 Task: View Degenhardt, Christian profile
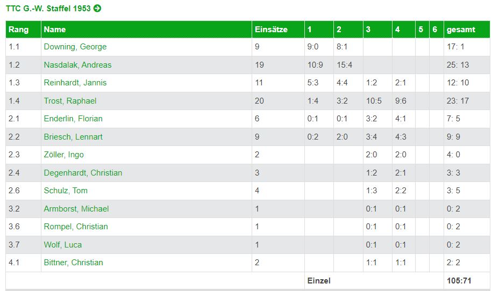pyautogui.click(x=83, y=173)
